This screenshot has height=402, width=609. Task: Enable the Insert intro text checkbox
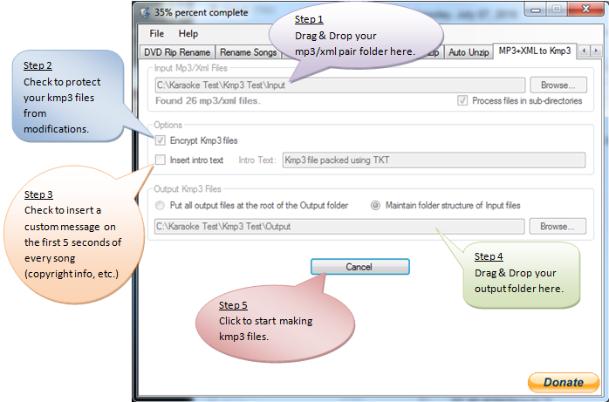click(x=161, y=160)
